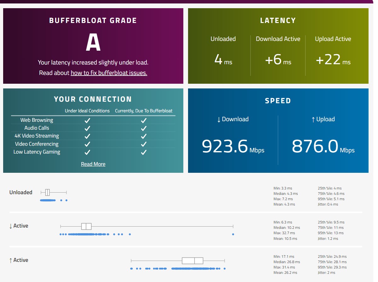Viewport: 378px width, 282px height.
Task: Click Web Browsing checkmark under Ideal Conditions
Action: tap(87, 120)
